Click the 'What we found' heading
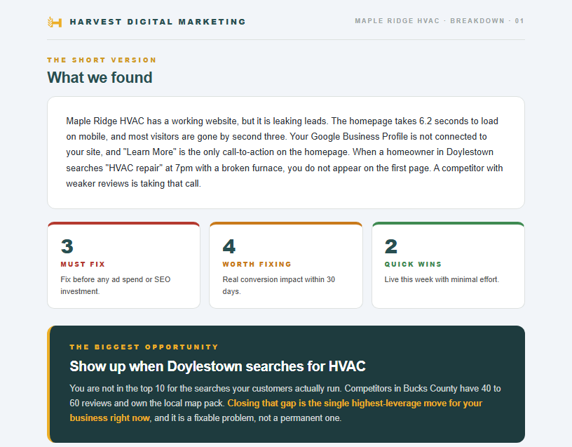 100,77
